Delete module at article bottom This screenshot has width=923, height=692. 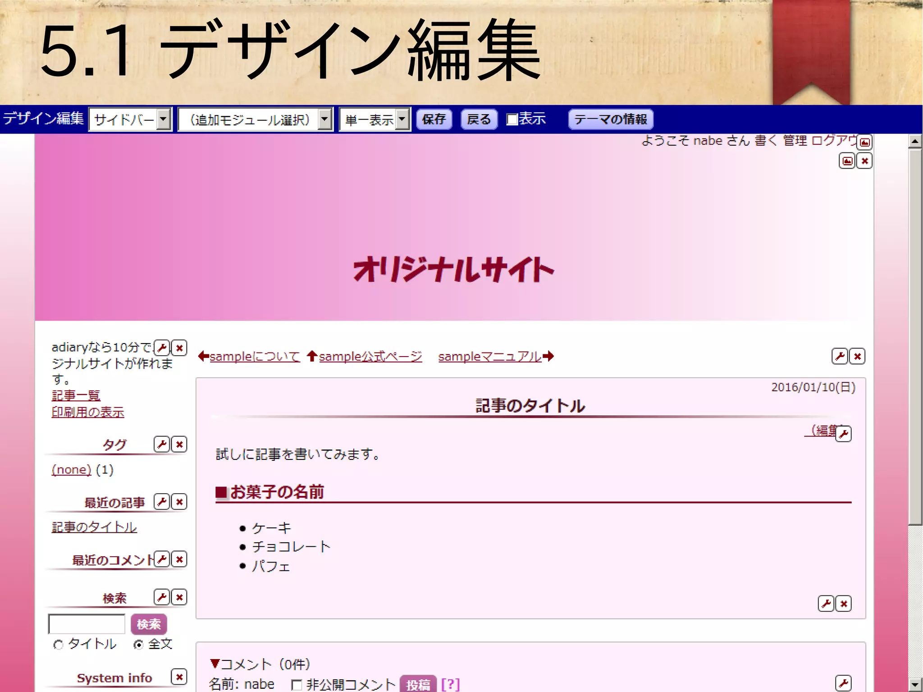coord(844,604)
